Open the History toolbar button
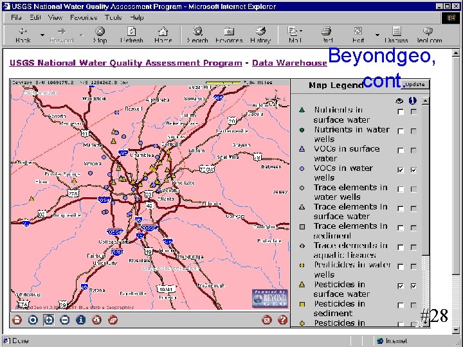Screen dimensions: 463x347 pyautogui.click(x=260, y=35)
